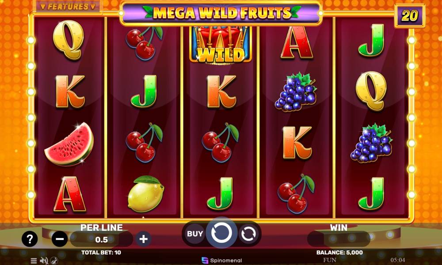Click the golden Q on first reel
Screen dimensions: 442x265
pos(69,40)
